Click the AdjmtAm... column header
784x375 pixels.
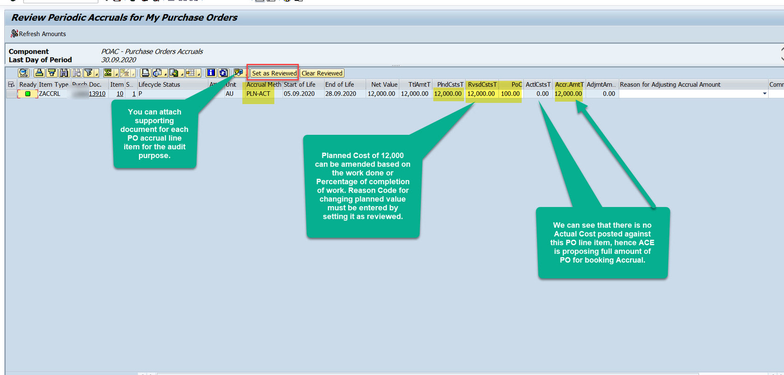(x=602, y=84)
